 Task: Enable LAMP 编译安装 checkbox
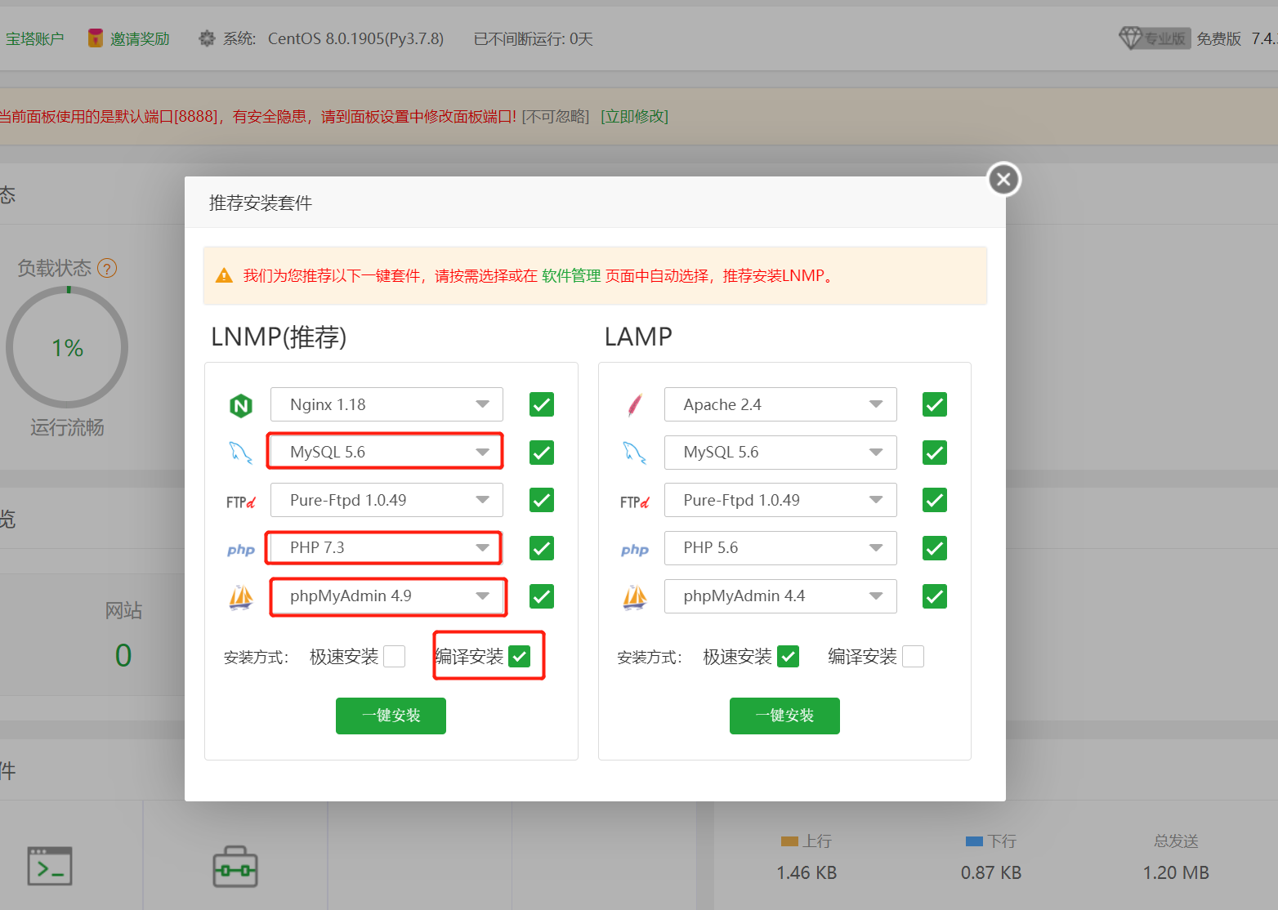(914, 657)
